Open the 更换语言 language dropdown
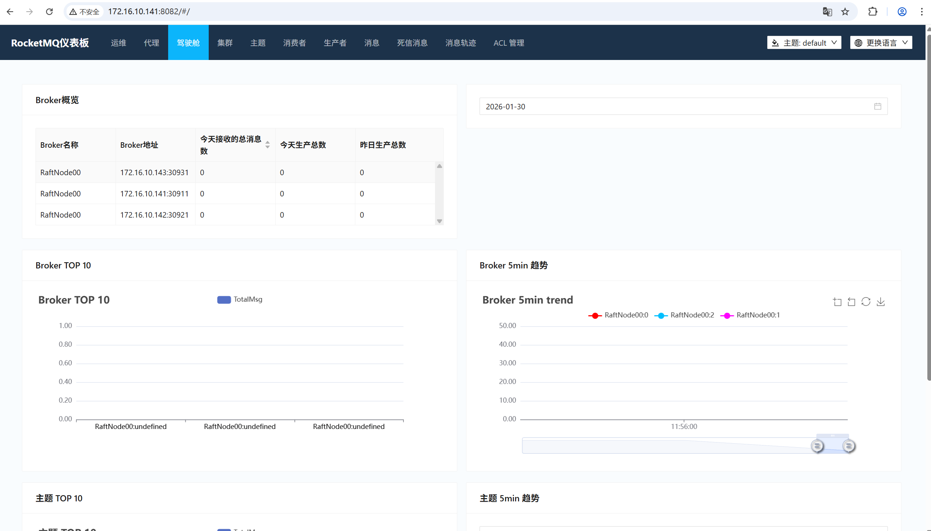Viewport: 931px width, 531px height. tap(881, 42)
